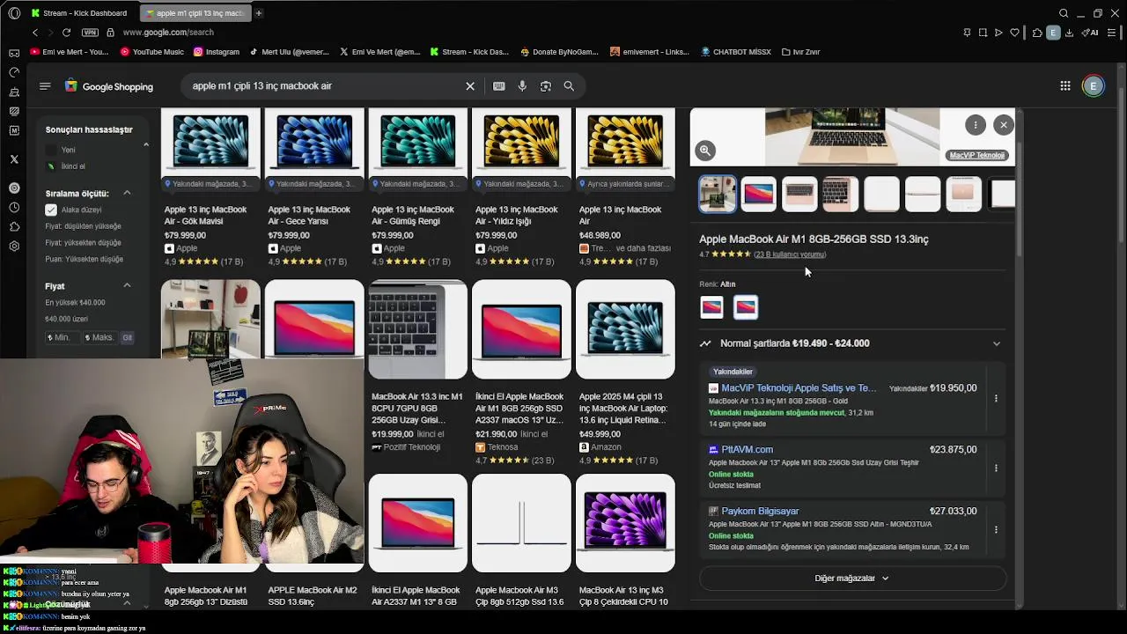Open YouTube Music bookmark

click(151, 52)
